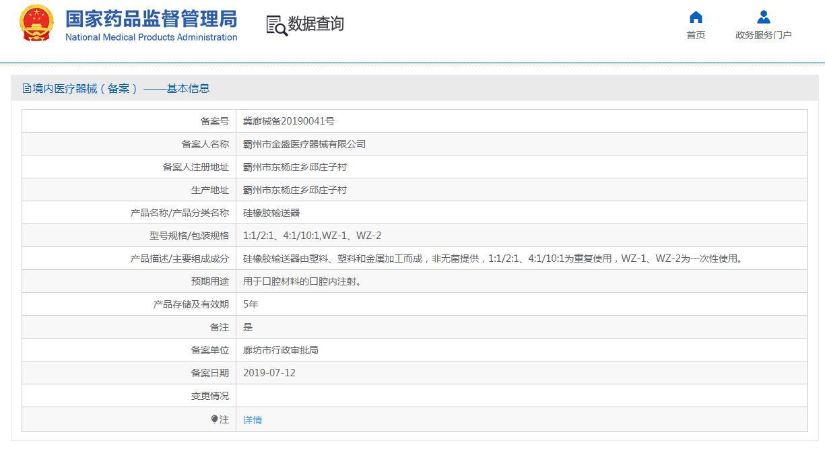Image resolution: width=825 pixels, height=451 pixels.
Task: Select product name 硅橡胶输送器
Action: click(x=271, y=213)
